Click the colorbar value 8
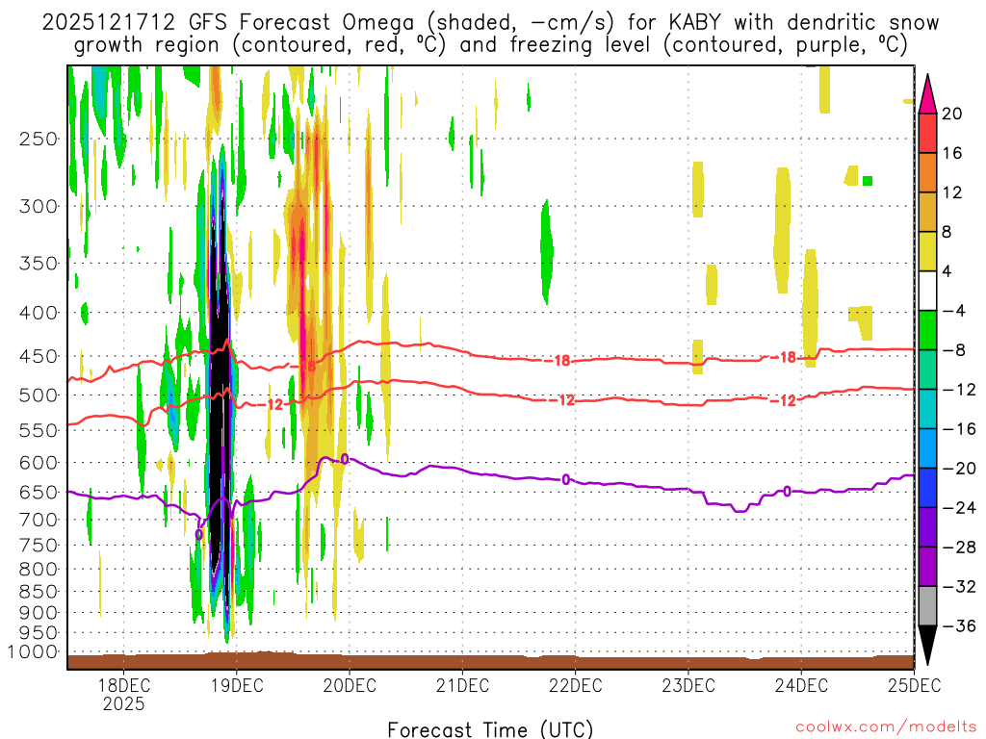Image resolution: width=986 pixels, height=739 pixels. coord(947,232)
